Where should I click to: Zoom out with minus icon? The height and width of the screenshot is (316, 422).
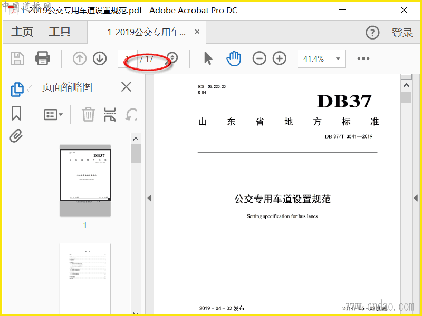[x=260, y=58]
